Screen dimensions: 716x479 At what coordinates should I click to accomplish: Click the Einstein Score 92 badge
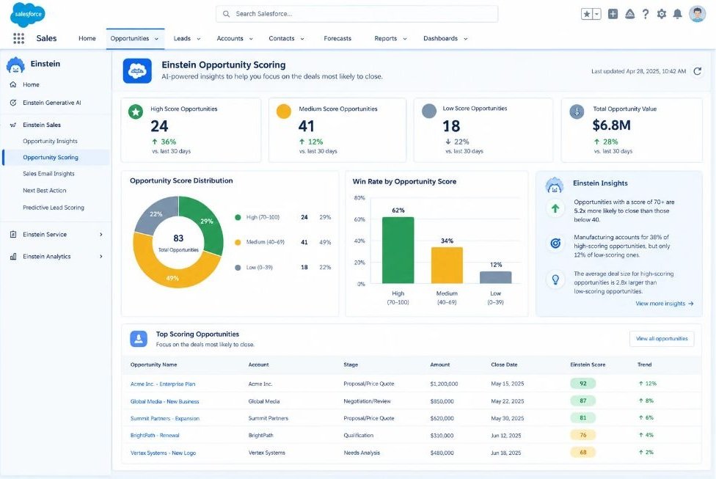coord(582,384)
